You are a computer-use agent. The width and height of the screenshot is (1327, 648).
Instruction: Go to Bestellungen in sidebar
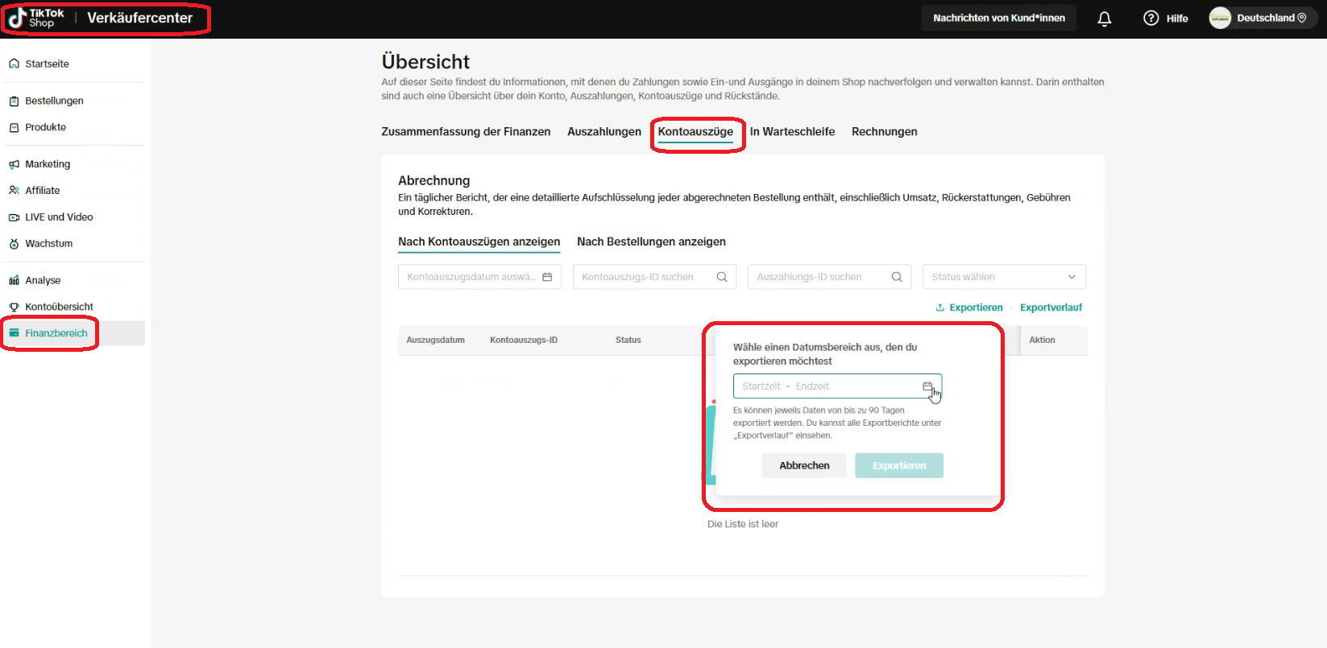tap(54, 101)
